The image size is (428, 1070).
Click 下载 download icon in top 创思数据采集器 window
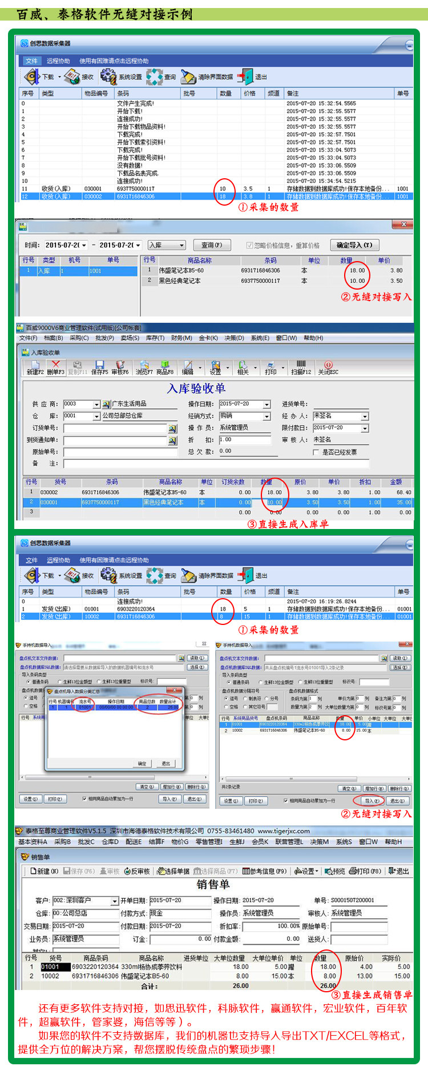pyautogui.click(x=33, y=76)
